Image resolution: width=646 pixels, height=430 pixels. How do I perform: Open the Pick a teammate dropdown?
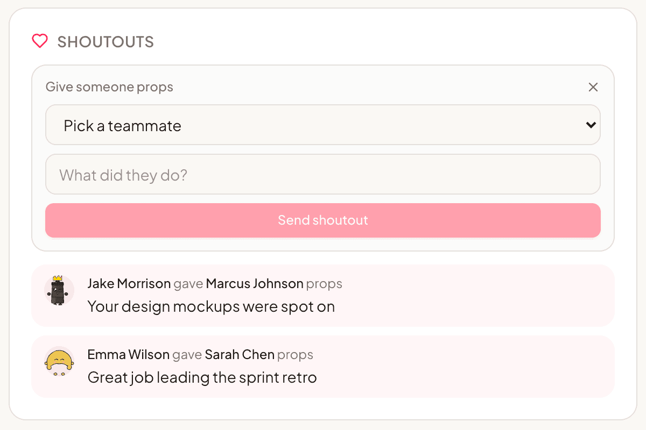tap(322, 125)
